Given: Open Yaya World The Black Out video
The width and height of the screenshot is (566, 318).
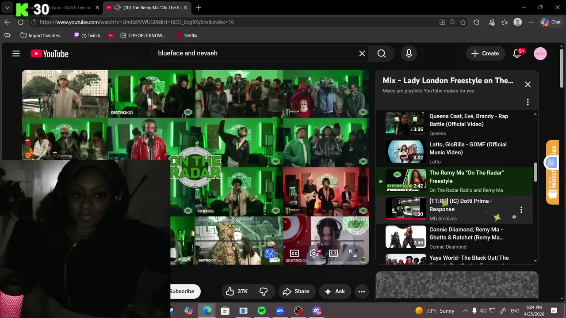Looking at the screenshot, I should 455,259.
